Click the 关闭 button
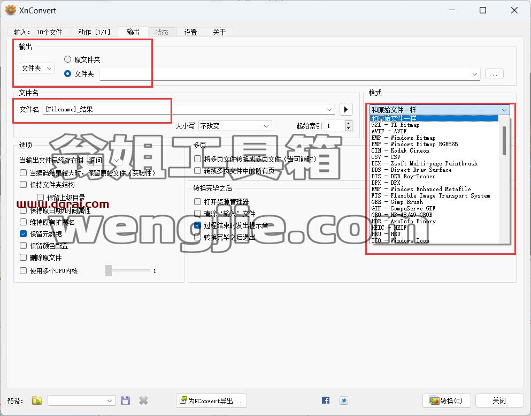The height and width of the screenshot is (416, 531). coord(499,401)
